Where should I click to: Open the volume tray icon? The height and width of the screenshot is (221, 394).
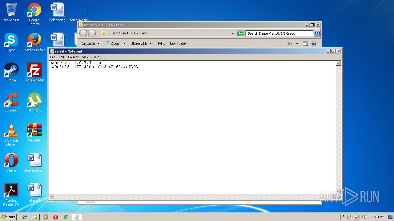point(365,217)
